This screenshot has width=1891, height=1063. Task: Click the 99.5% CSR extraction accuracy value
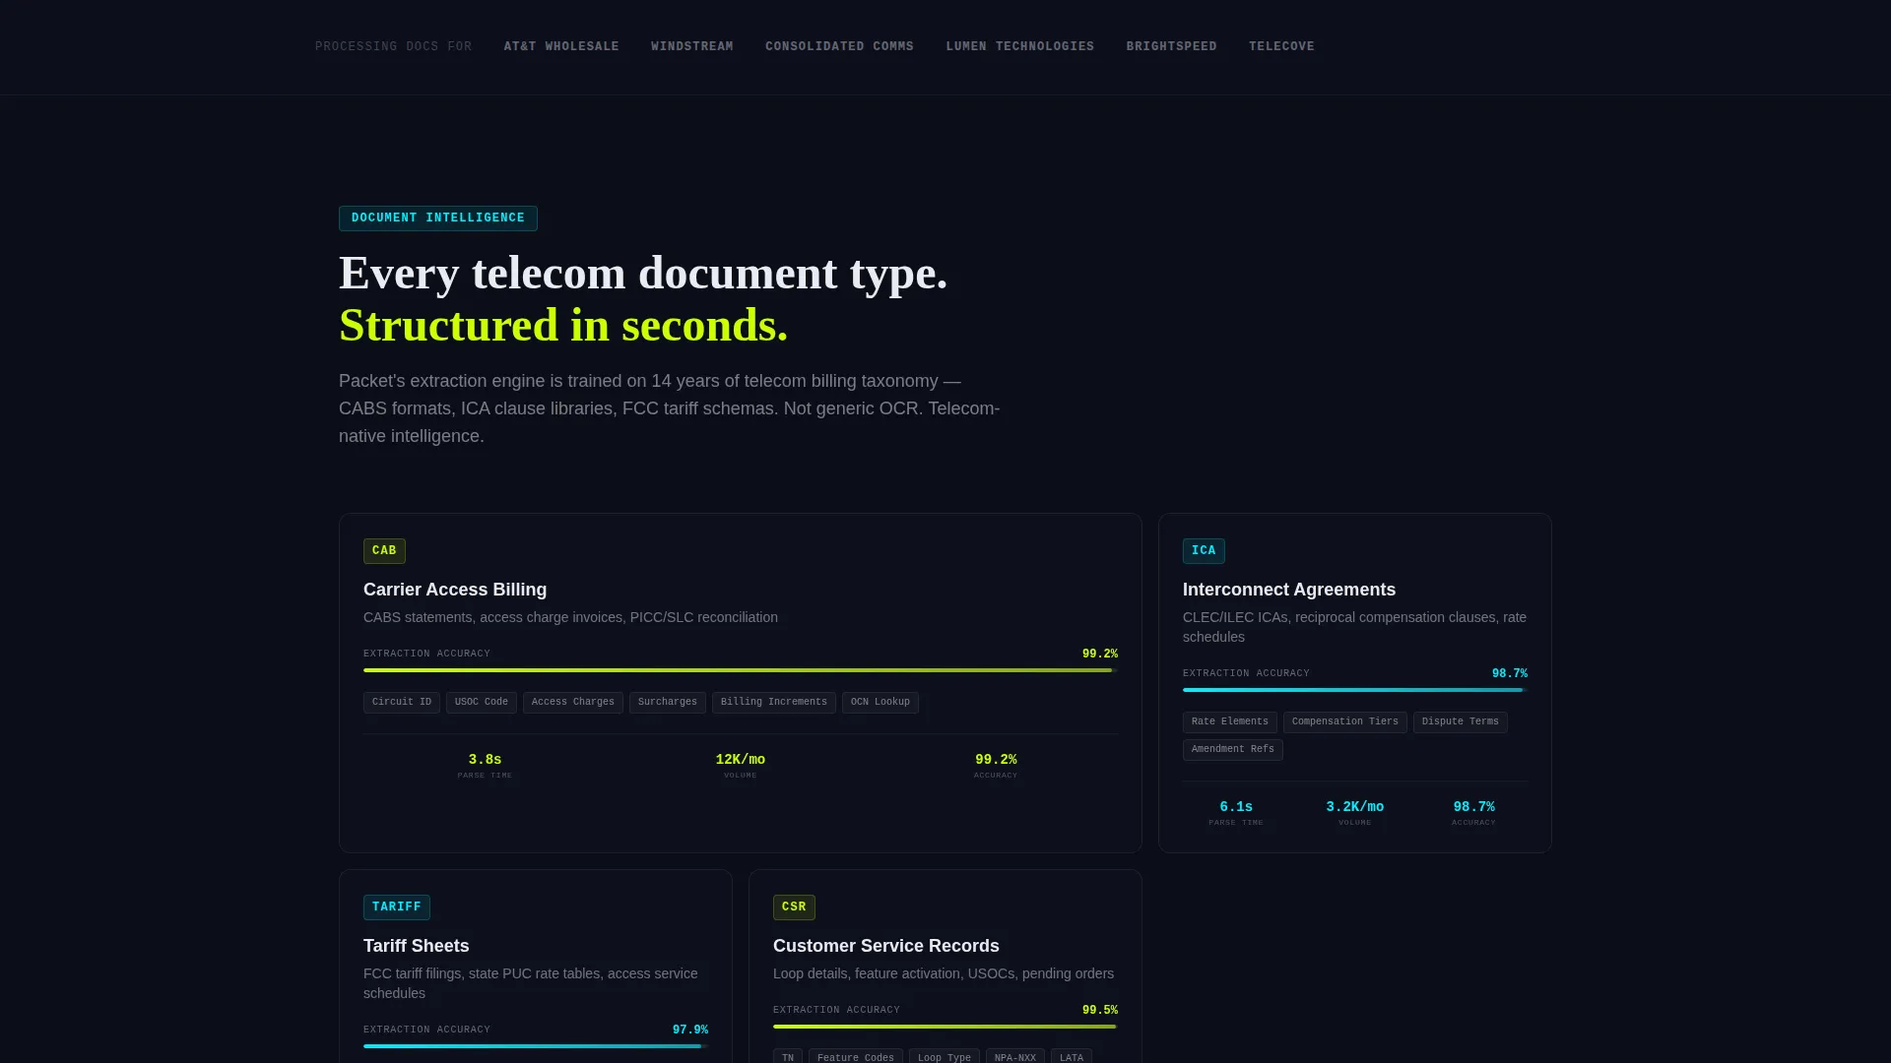pos(1100,1011)
